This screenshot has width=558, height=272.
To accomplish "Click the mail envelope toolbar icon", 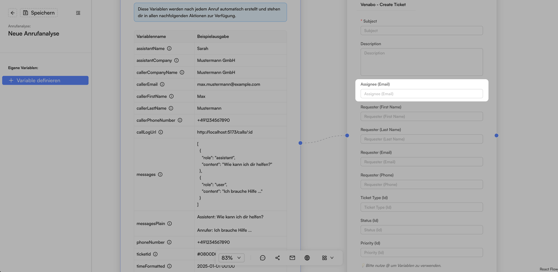I will pyautogui.click(x=292, y=258).
